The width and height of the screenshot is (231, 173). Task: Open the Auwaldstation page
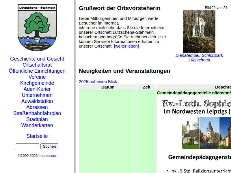[x=37, y=101]
